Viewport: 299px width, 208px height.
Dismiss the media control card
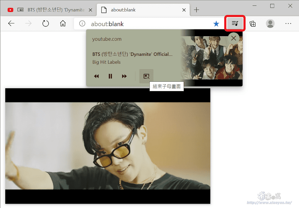point(234,38)
